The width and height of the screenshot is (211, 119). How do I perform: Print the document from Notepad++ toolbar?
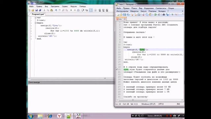pos(139,15)
